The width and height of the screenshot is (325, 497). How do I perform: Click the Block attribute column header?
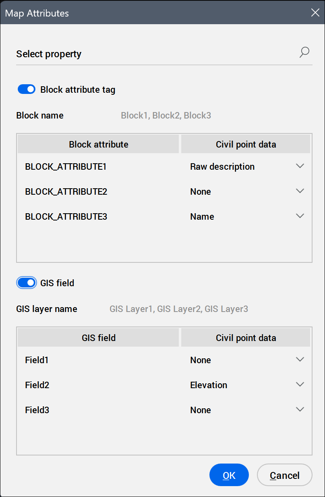[x=99, y=144]
